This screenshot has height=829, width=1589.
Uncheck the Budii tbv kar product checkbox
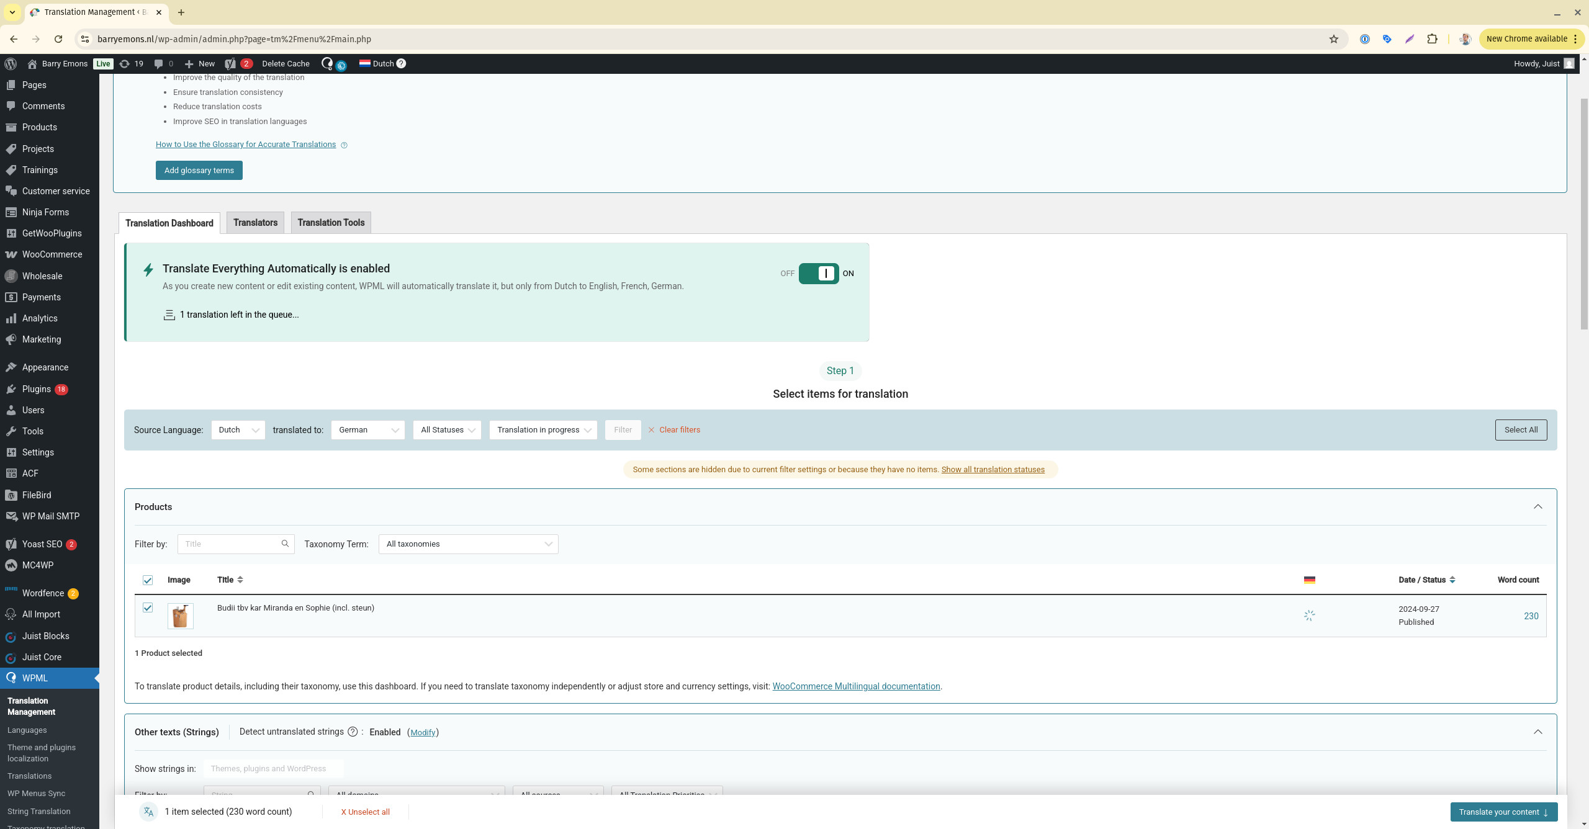[x=148, y=608]
